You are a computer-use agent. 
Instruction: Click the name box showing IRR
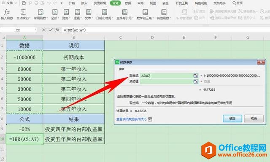coord(17,30)
